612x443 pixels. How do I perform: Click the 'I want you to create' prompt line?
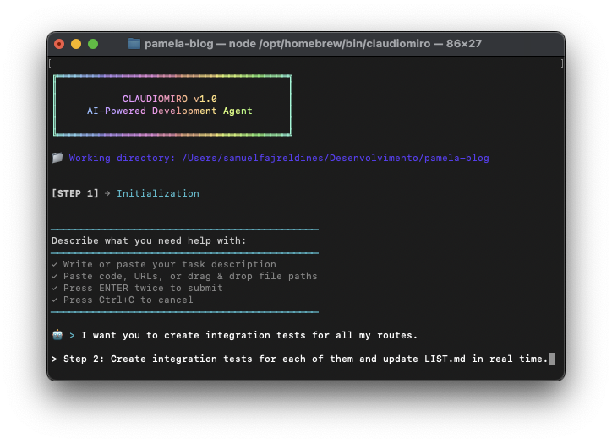click(249, 335)
